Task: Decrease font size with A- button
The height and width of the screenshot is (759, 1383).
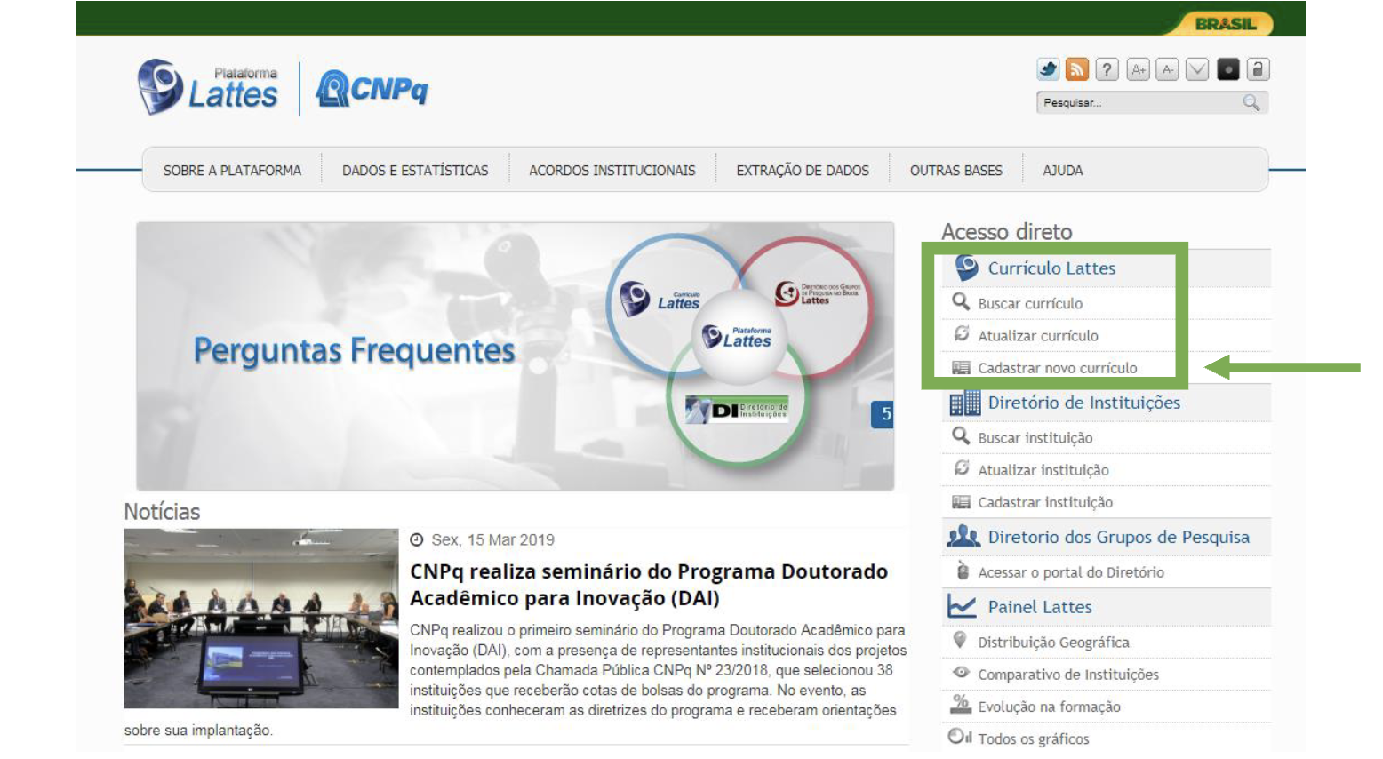Action: 1167,69
